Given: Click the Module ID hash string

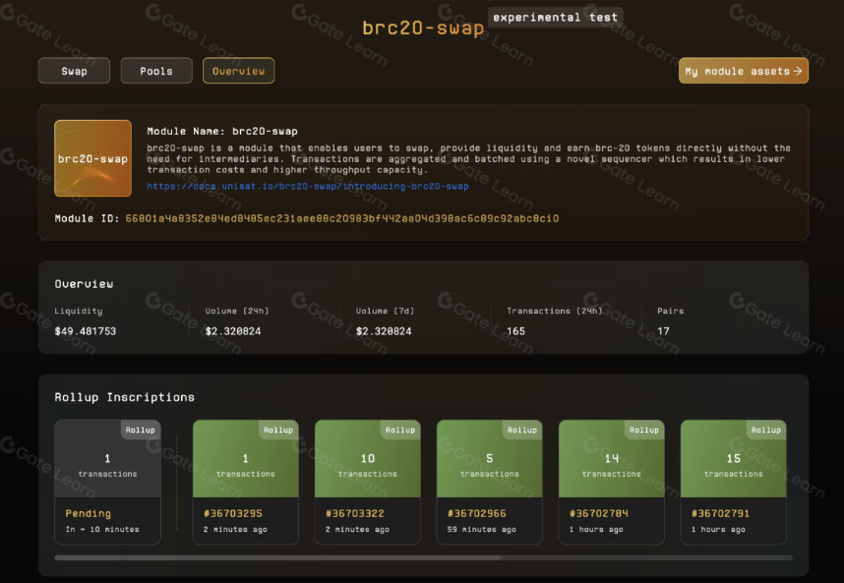Looking at the screenshot, I should 341,218.
